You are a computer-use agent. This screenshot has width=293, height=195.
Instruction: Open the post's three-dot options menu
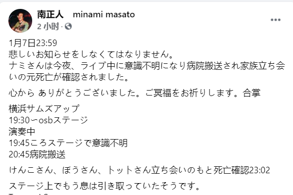click(x=276, y=20)
